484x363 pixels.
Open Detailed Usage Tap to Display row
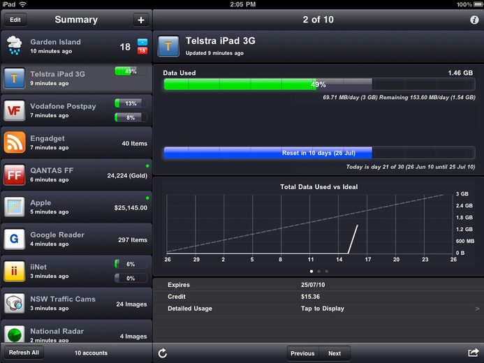(x=318, y=309)
